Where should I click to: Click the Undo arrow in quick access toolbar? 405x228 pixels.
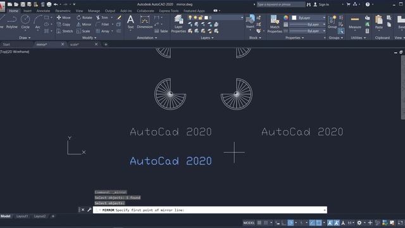[56, 4]
